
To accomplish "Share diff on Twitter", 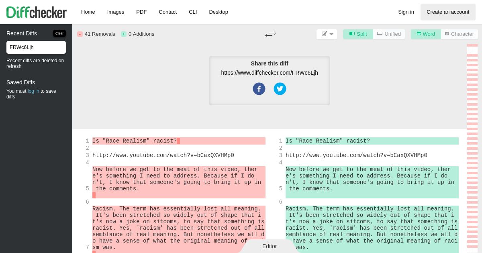I will click(280, 89).
